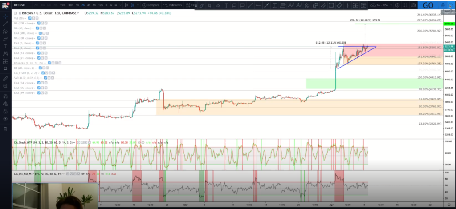Image resolution: width=456 pixels, height=209 pixels.
Task: Select the ruler measure tool
Action: 5,79
